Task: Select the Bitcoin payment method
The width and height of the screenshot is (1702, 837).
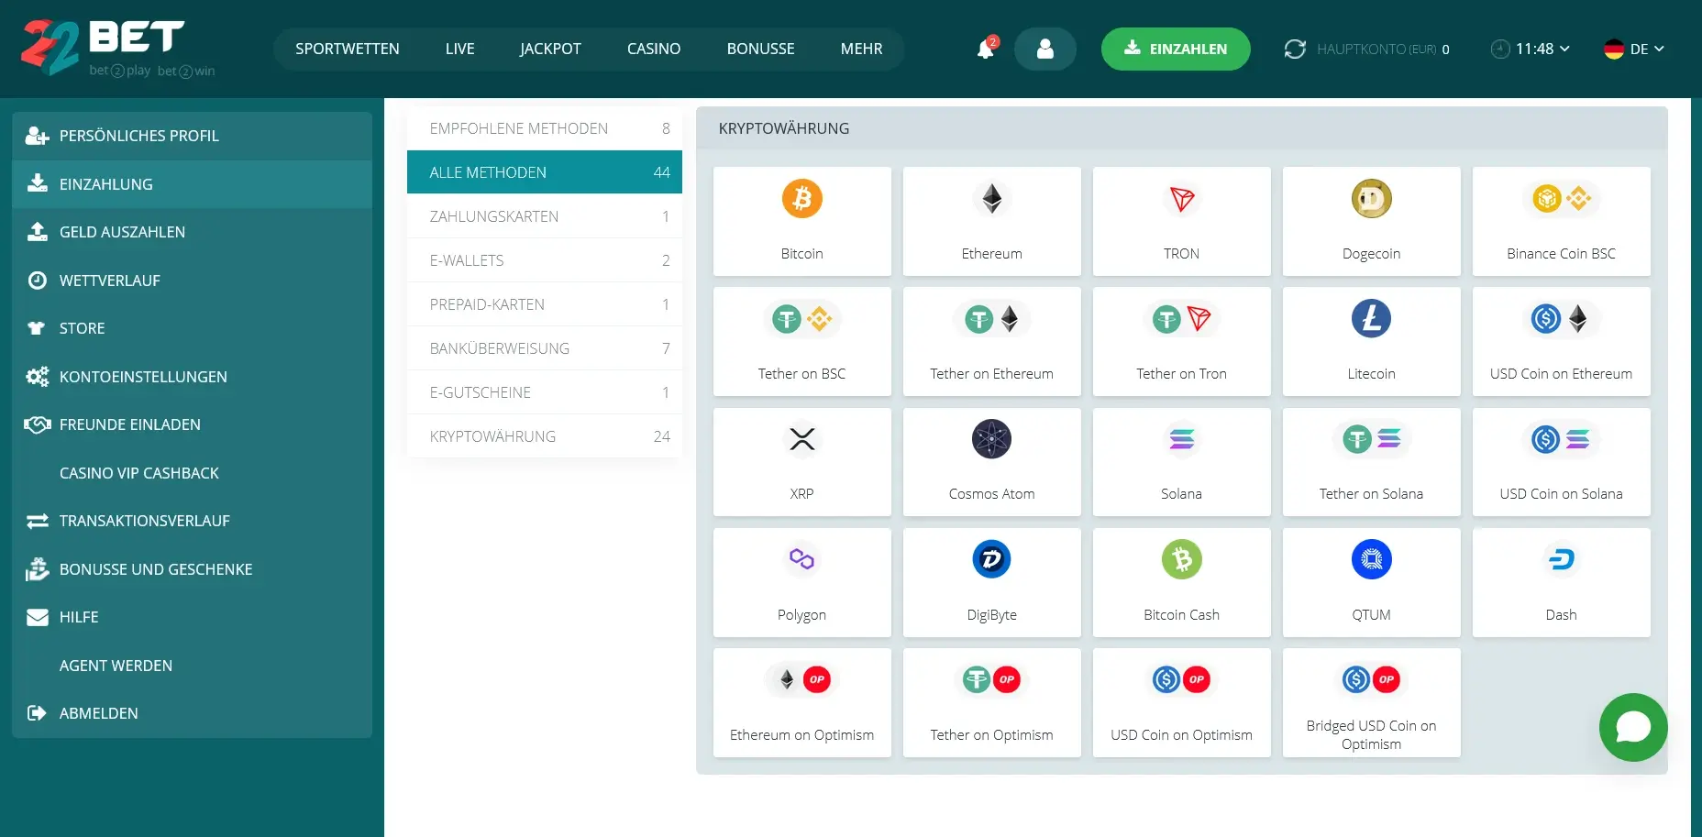Action: 801,221
